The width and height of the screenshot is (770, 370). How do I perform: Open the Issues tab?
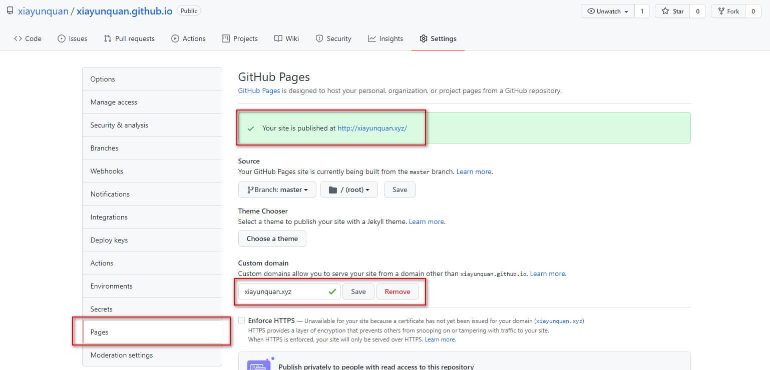(72, 38)
